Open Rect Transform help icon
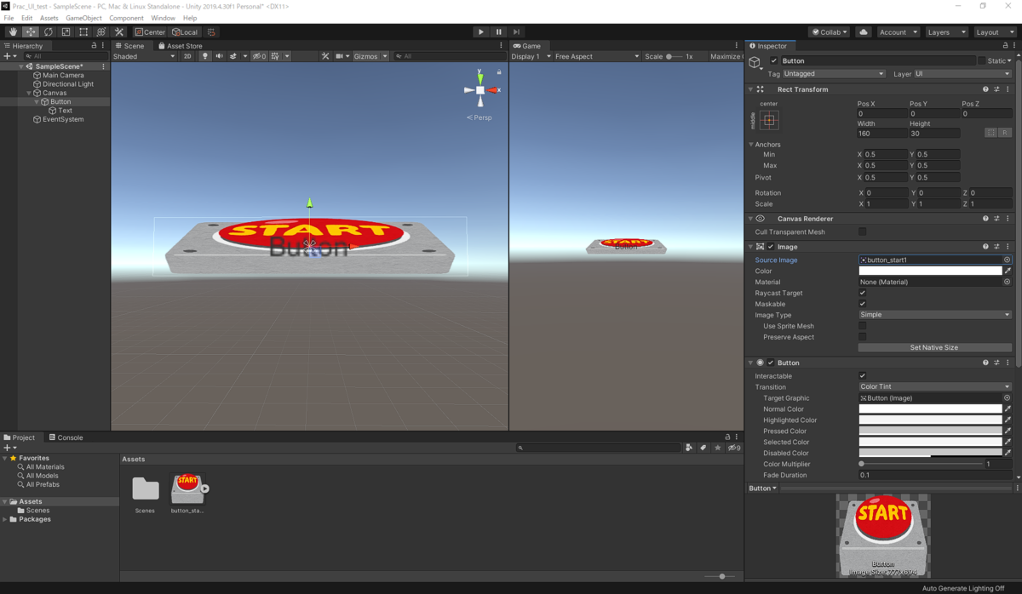1022x594 pixels. point(985,89)
